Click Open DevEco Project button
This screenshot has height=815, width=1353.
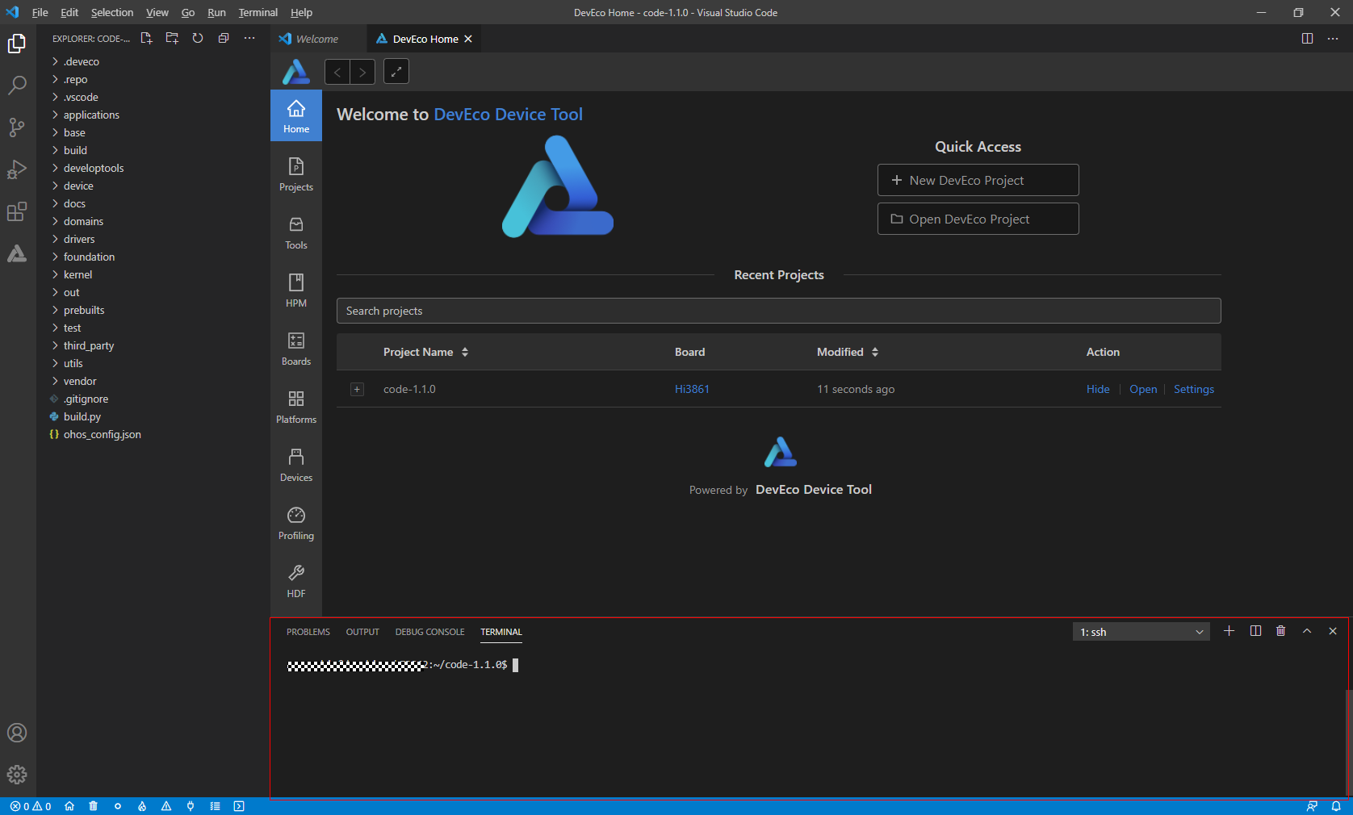click(978, 219)
